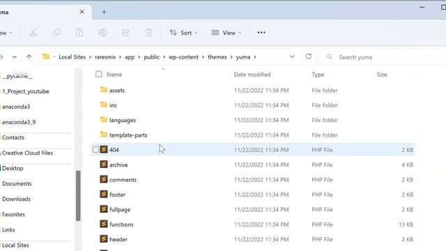
Task: Click the Copy icon in toolbar
Action: point(56,33)
